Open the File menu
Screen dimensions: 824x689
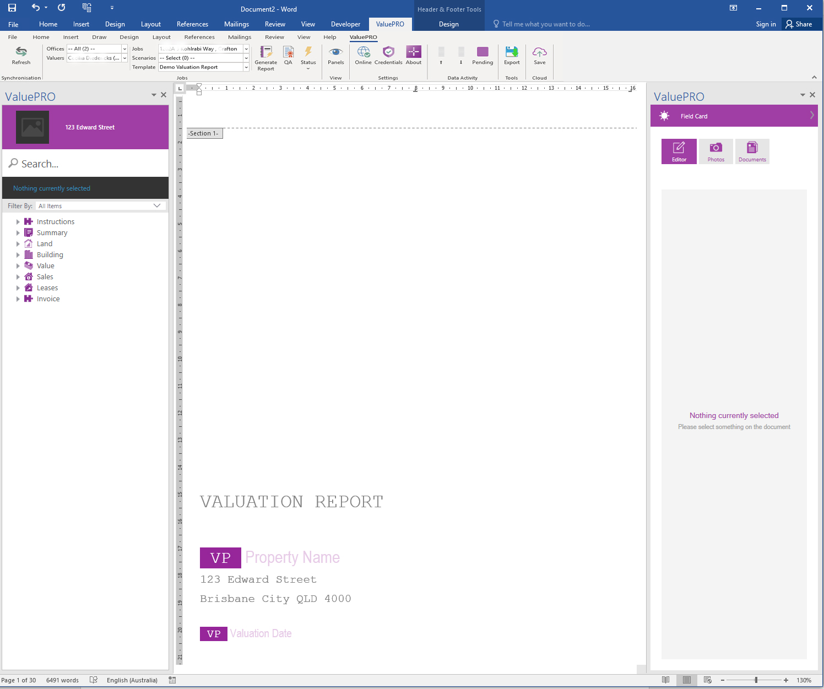click(x=13, y=24)
